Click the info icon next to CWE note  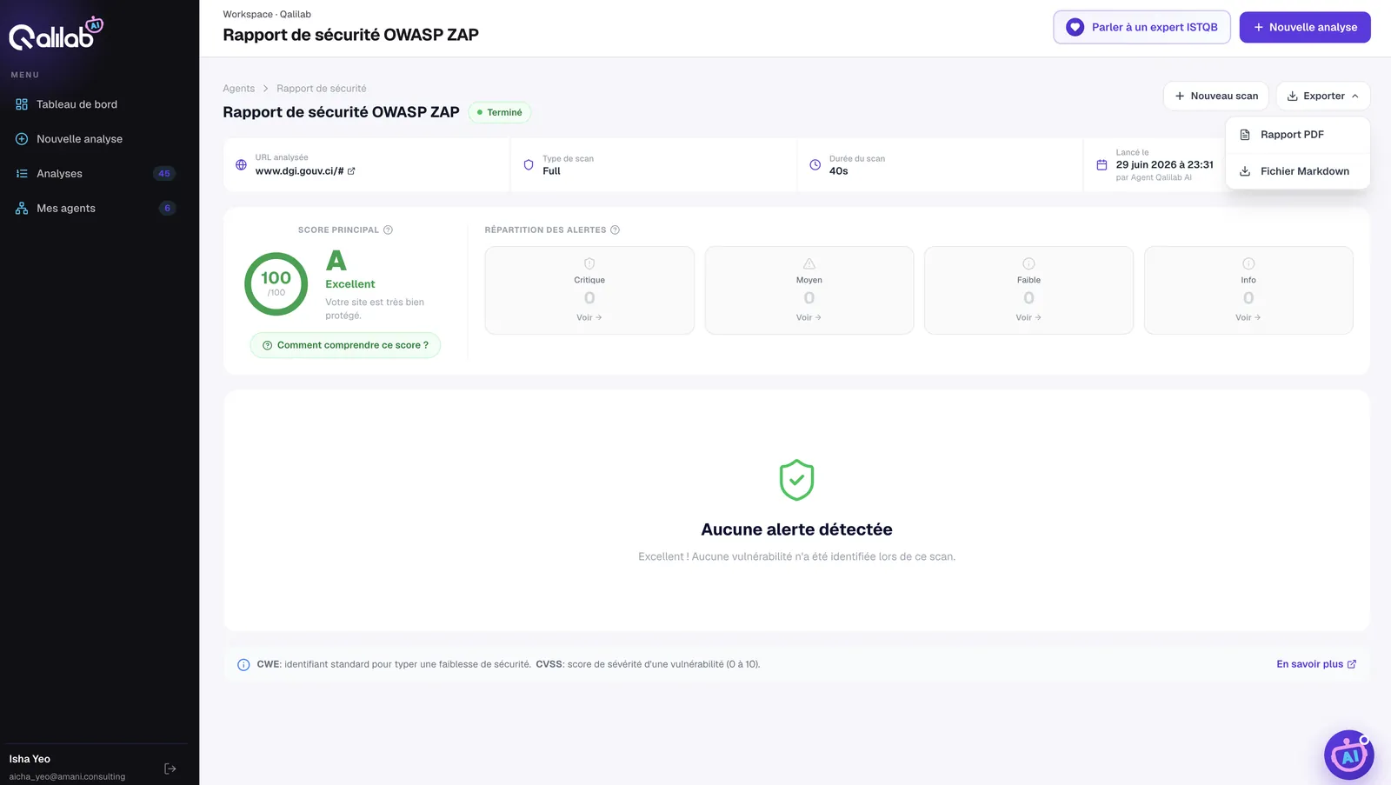tap(243, 665)
